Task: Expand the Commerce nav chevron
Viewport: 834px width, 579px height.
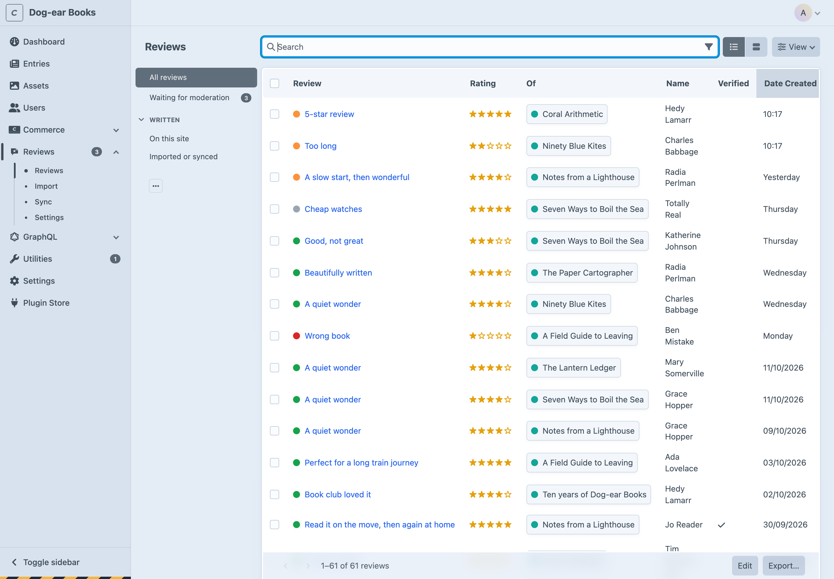Action: click(x=116, y=130)
